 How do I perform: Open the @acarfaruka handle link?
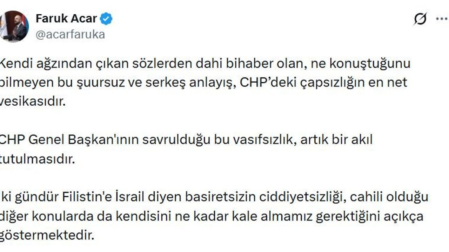pyautogui.click(x=70, y=35)
